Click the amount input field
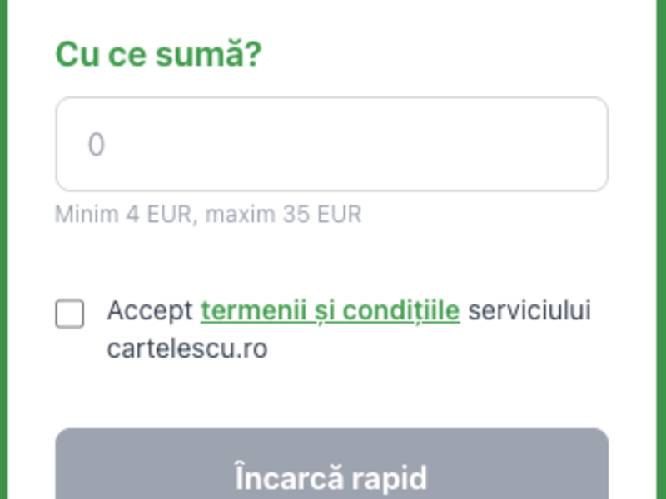The width and height of the screenshot is (666, 499). pyautogui.click(x=331, y=145)
